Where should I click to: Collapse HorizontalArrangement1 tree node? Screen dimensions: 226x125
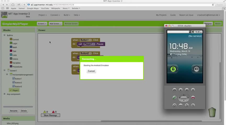tap(7, 74)
